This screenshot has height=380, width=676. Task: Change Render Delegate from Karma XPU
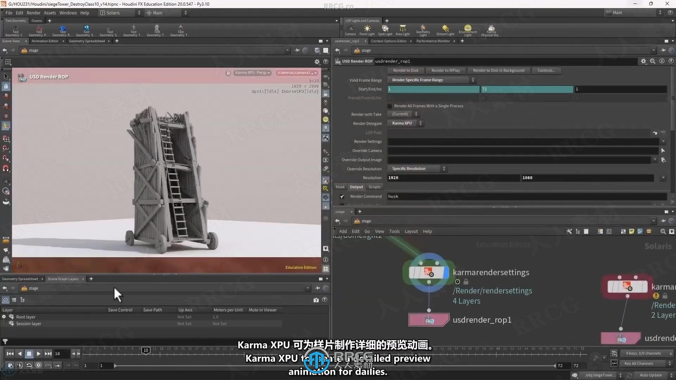pos(405,123)
